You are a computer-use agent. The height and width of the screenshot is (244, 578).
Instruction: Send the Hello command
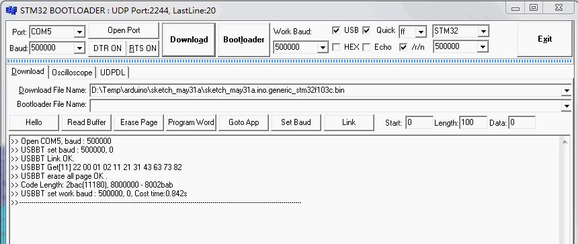[x=34, y=122]
